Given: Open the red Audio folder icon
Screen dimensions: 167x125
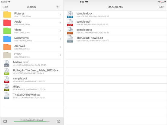Looking at the screenshot, I should coord(7,23).
